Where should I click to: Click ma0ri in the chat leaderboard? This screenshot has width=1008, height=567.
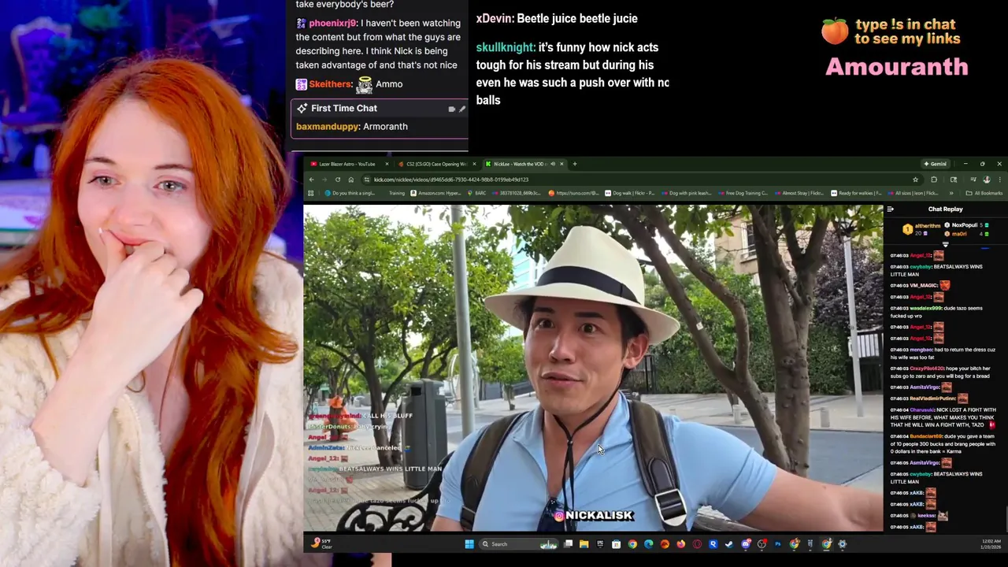pyautogui.click(x=959, y=234)
